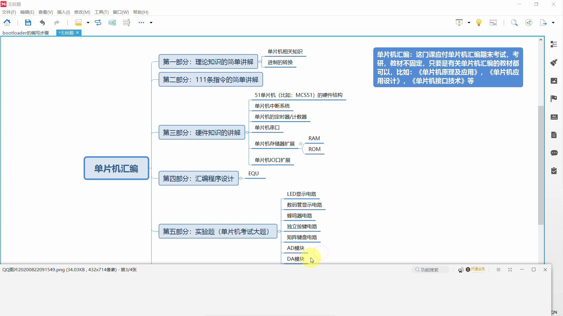
Task: Open the search magnifier in toolbar
Action: coord(514,23)
